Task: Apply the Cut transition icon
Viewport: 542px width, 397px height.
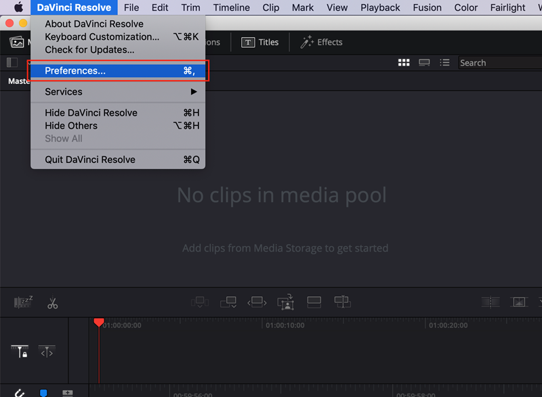Action: tap(491, 302)
